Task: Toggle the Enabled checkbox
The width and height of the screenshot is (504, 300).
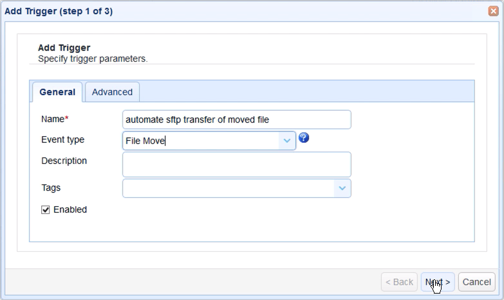Action: 46,209
